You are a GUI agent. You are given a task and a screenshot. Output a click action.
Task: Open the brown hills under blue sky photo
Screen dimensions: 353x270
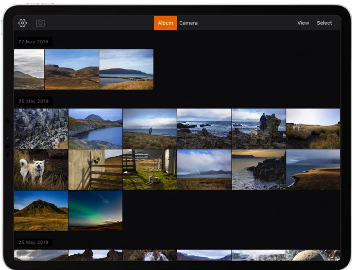point(72,69)
